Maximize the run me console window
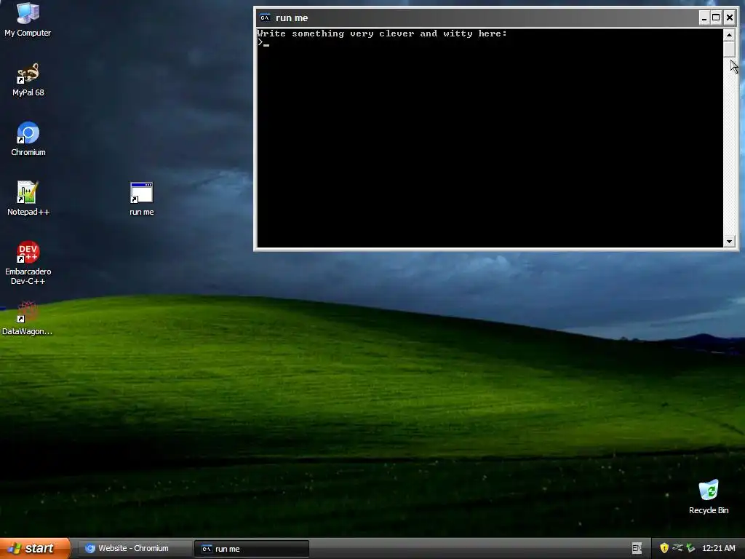Screen dimensions: 745x559 [x=716, y=18]
